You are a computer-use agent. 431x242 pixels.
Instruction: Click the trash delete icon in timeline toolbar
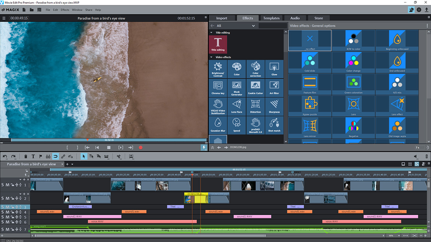pos(25,157)
